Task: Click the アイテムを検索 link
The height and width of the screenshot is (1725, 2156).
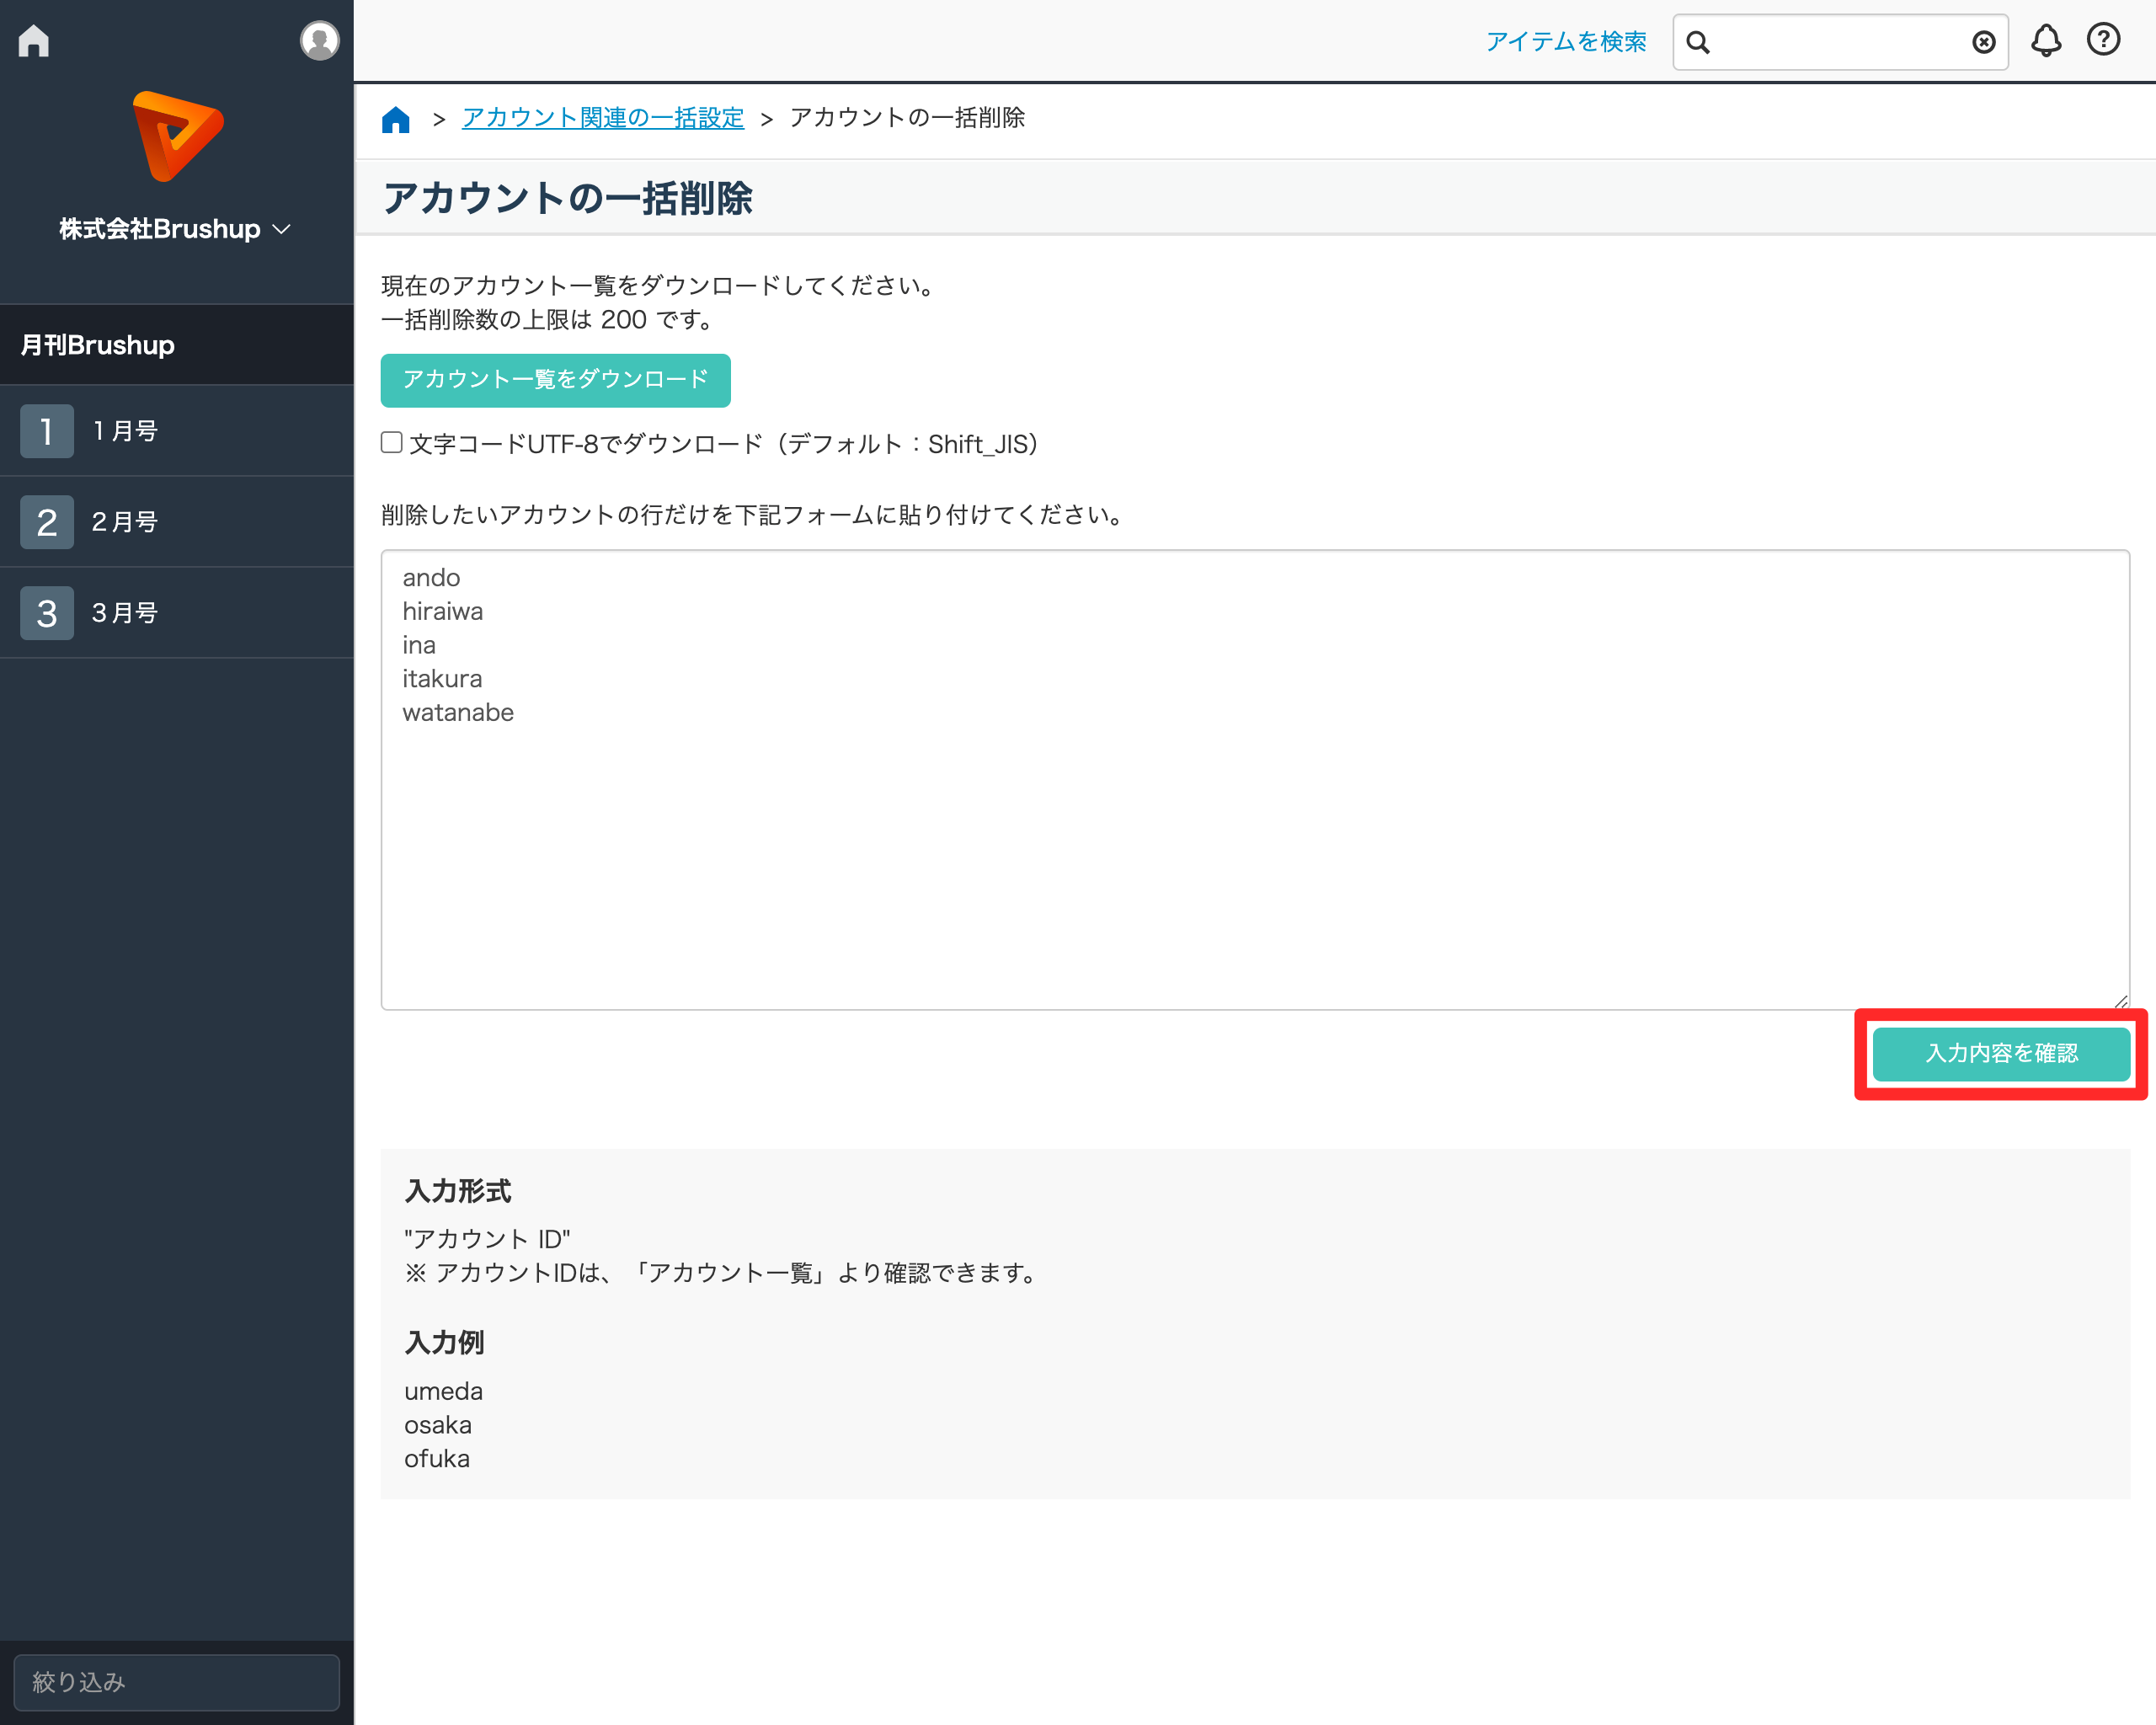Action: point(1565,42)
